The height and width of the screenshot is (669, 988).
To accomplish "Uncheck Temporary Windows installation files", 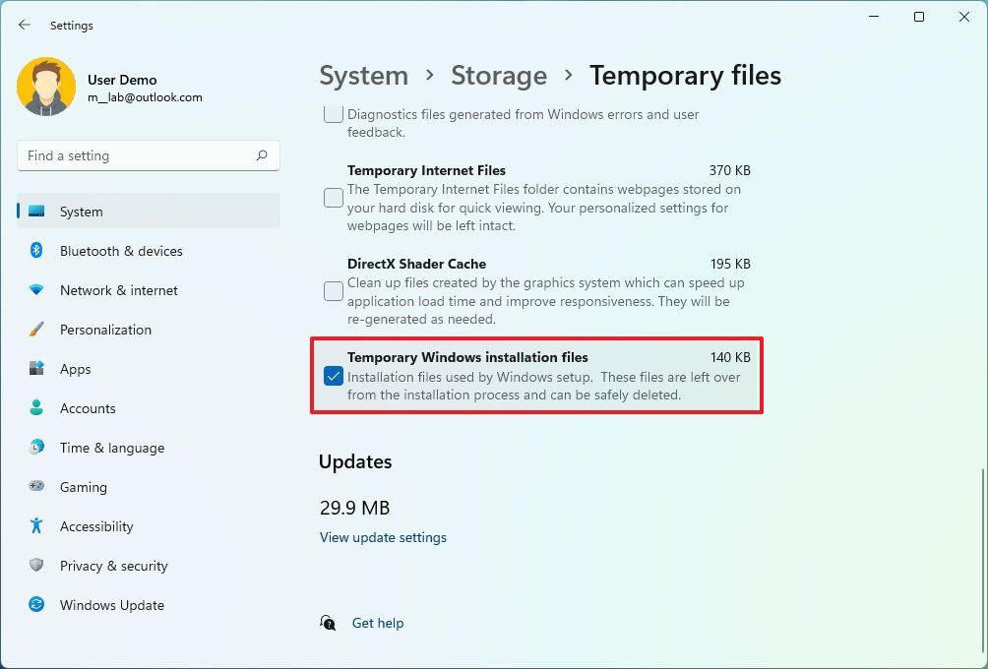I will pyautogui.click(x=333, y=377).
